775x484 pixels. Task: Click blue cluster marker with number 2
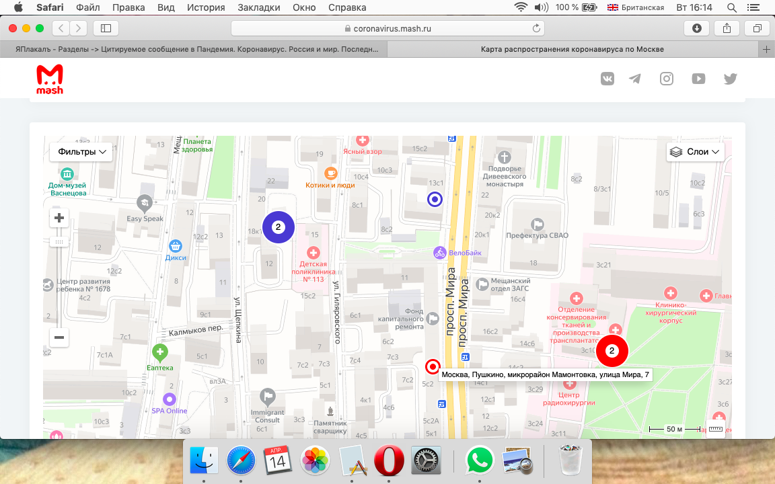pos(279,227)
